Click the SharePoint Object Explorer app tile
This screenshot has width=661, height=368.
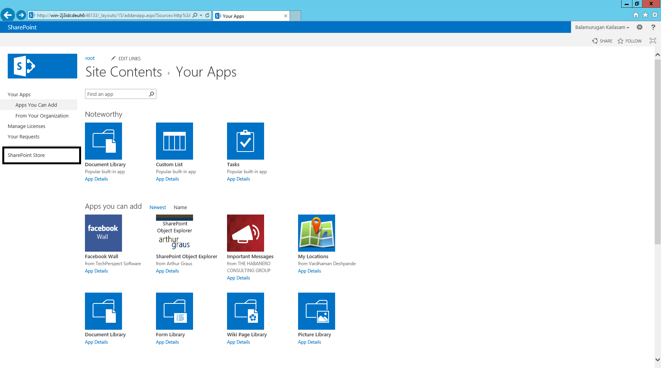pos(175,233)
